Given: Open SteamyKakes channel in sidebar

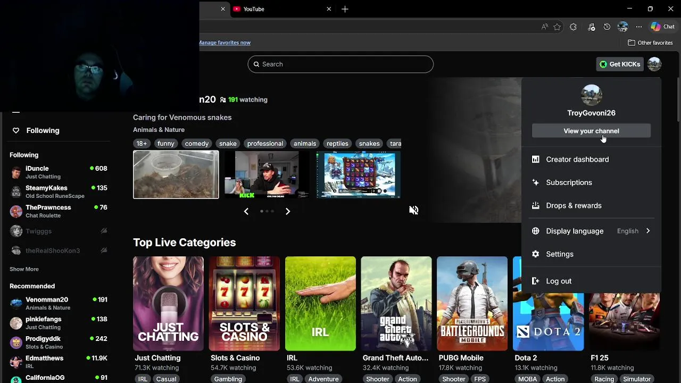Looking at the screenshot, I should (59, 191).
